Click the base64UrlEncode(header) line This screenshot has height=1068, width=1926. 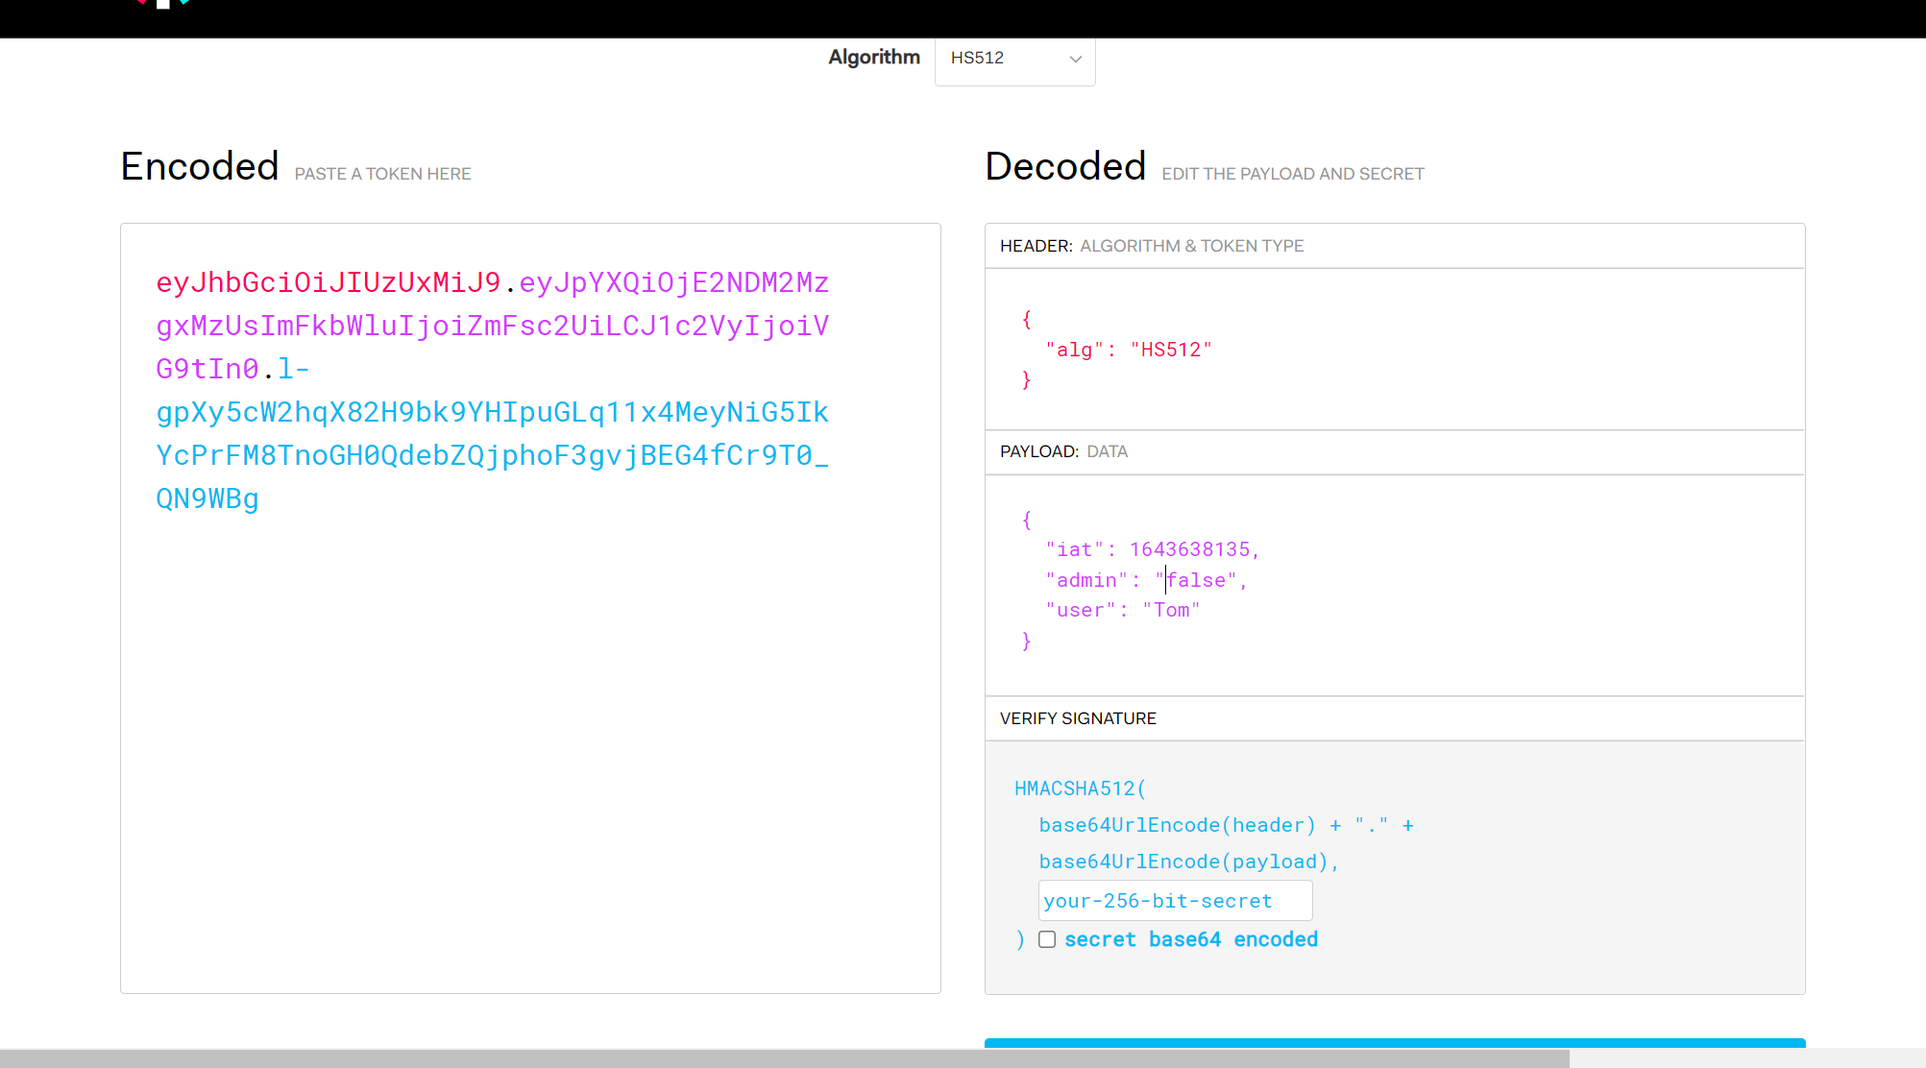click(x=1226, y=825)
